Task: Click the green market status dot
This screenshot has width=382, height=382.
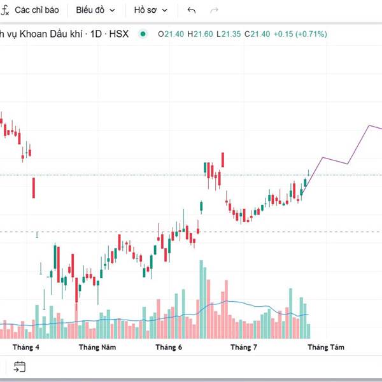Action: [x=143, y=34]
